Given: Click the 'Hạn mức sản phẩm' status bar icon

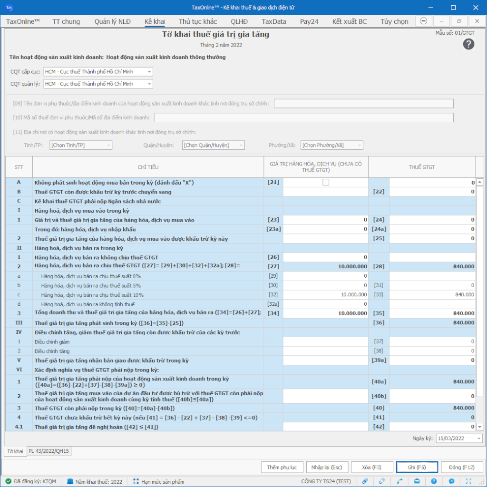Looking at the screenshot, I should pyautogui.click(x=136, y=481).
